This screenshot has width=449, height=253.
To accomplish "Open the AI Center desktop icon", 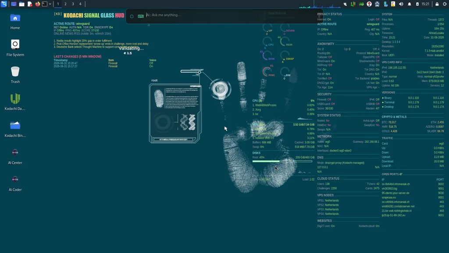I will point(15,156).
